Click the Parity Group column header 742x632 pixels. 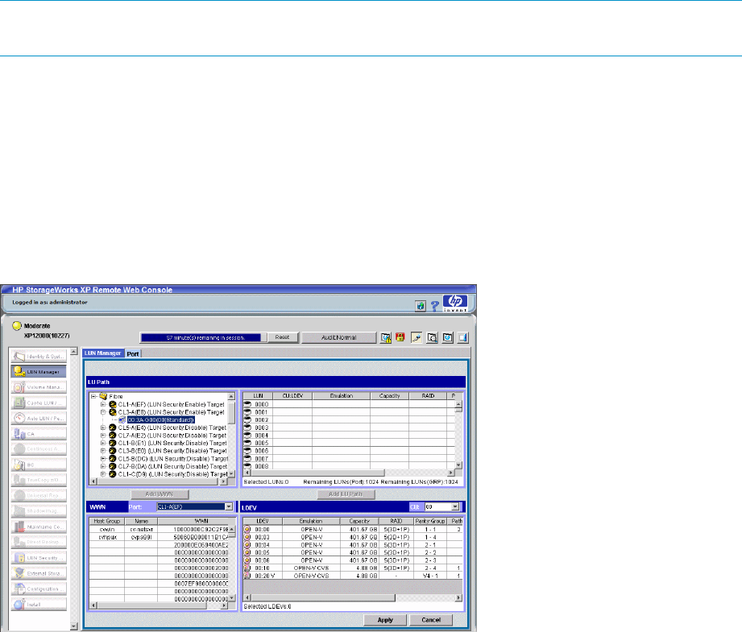(430, 522)
